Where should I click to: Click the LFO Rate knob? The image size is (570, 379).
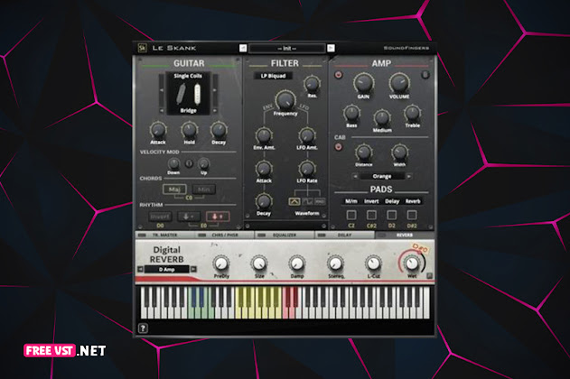click(307, 169)
